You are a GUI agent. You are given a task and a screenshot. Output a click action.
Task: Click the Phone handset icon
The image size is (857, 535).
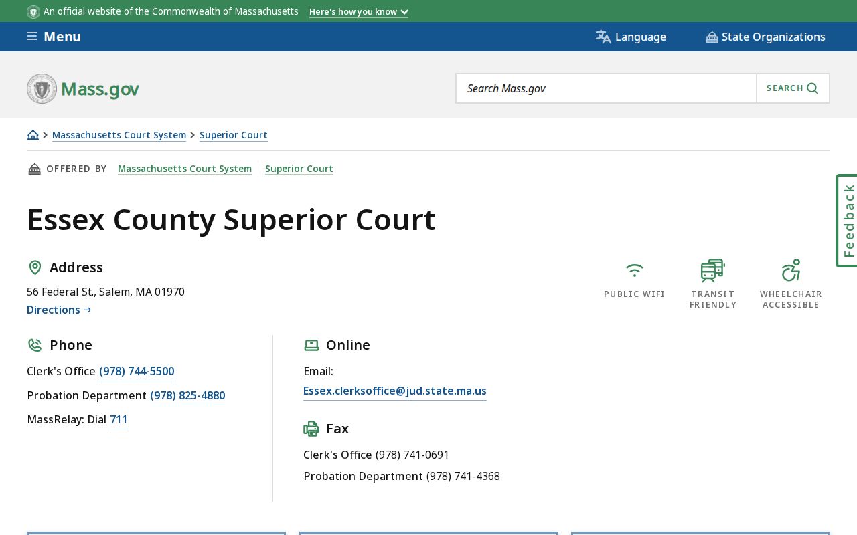click(x=35, y=345)
